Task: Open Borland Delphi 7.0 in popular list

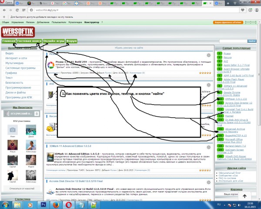Action: pos(235,146)
